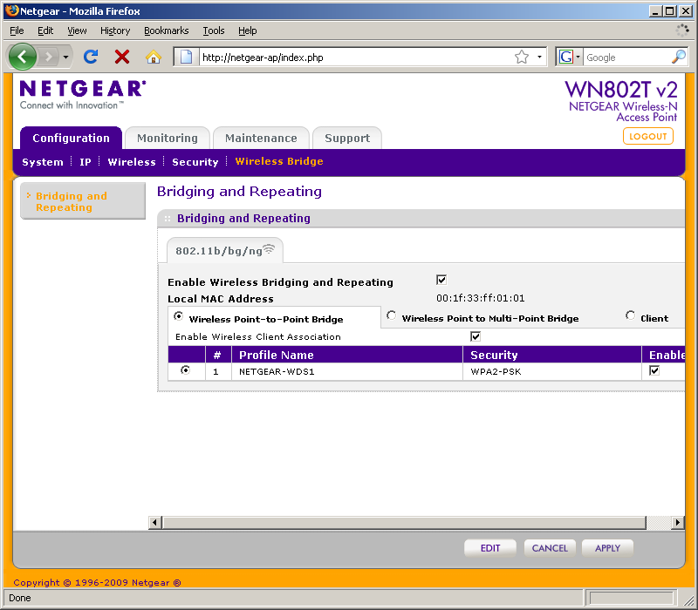Toggle Enable Wireless Bridging and Repeating checkbox

pyautogui.click(x=441, y=280)
